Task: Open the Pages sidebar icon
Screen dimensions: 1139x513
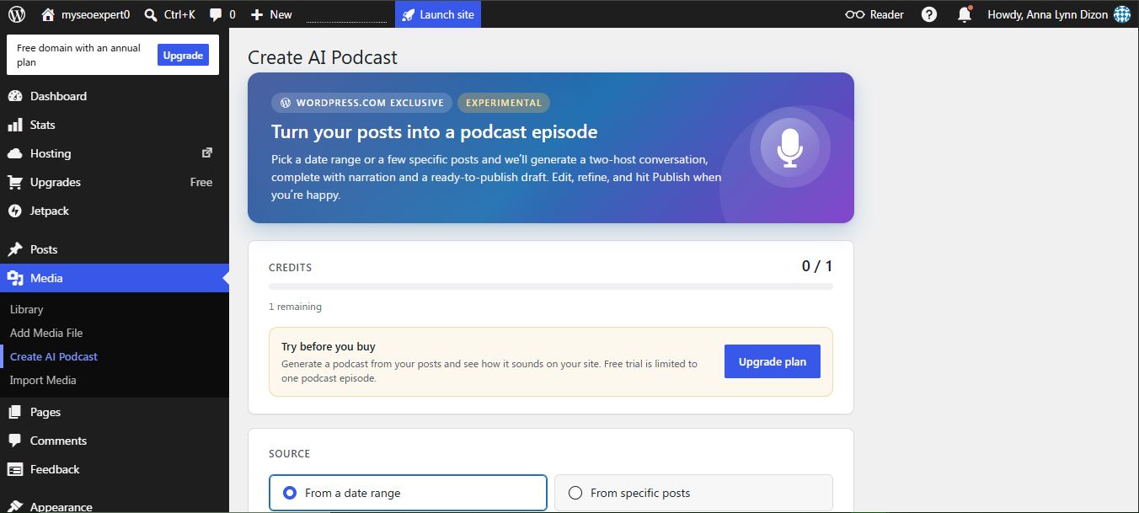Action: (x=15, y=412)
